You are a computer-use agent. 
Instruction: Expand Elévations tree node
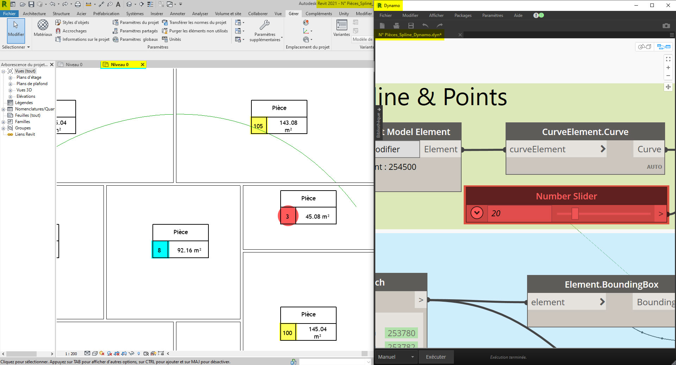point(10,97)
